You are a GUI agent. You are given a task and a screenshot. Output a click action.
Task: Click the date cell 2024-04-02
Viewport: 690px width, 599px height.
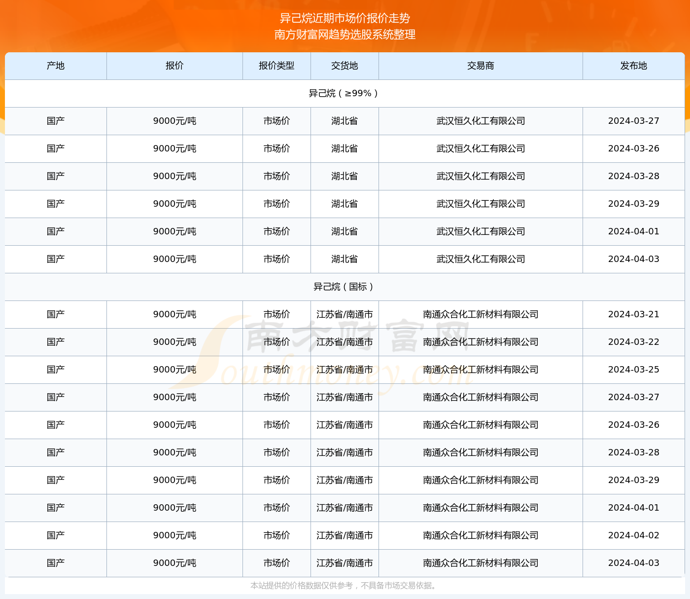(x=634, y=535)
